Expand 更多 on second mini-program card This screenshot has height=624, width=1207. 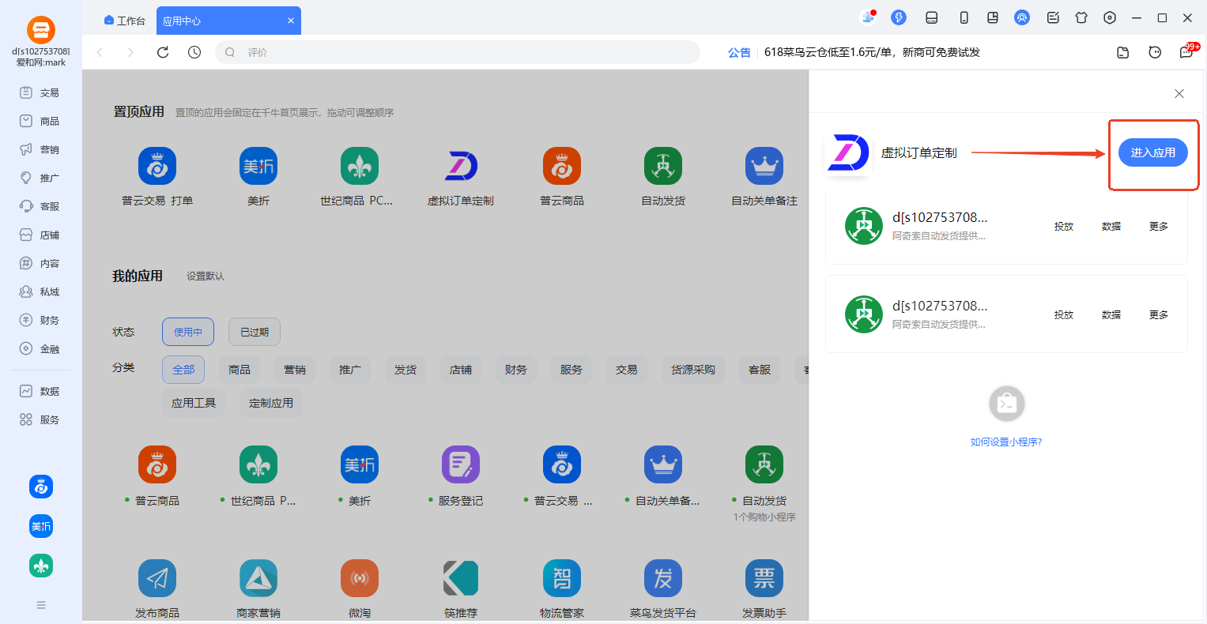[x=1159, y=314]
